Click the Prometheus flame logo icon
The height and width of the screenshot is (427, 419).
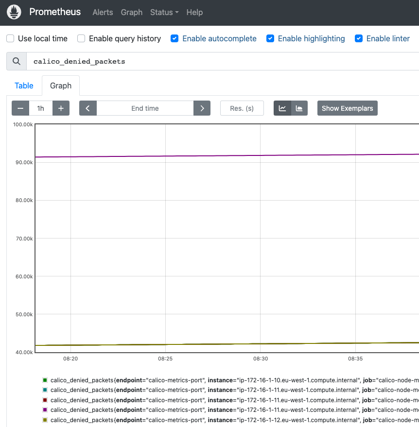click(14, 12)
